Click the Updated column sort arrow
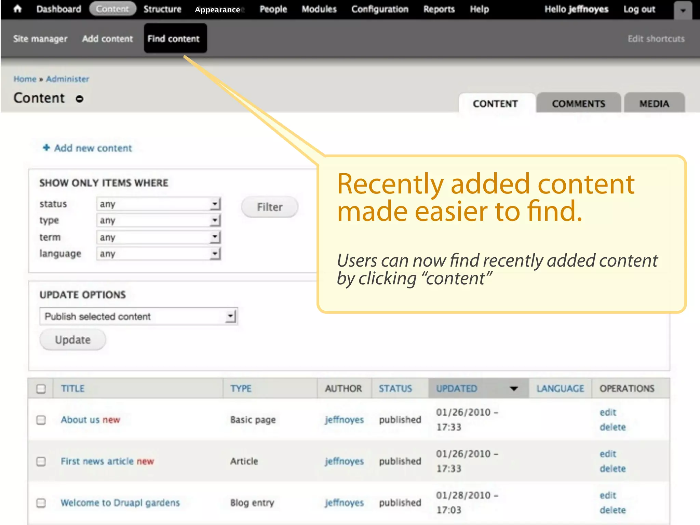 [x=513, y=389]
